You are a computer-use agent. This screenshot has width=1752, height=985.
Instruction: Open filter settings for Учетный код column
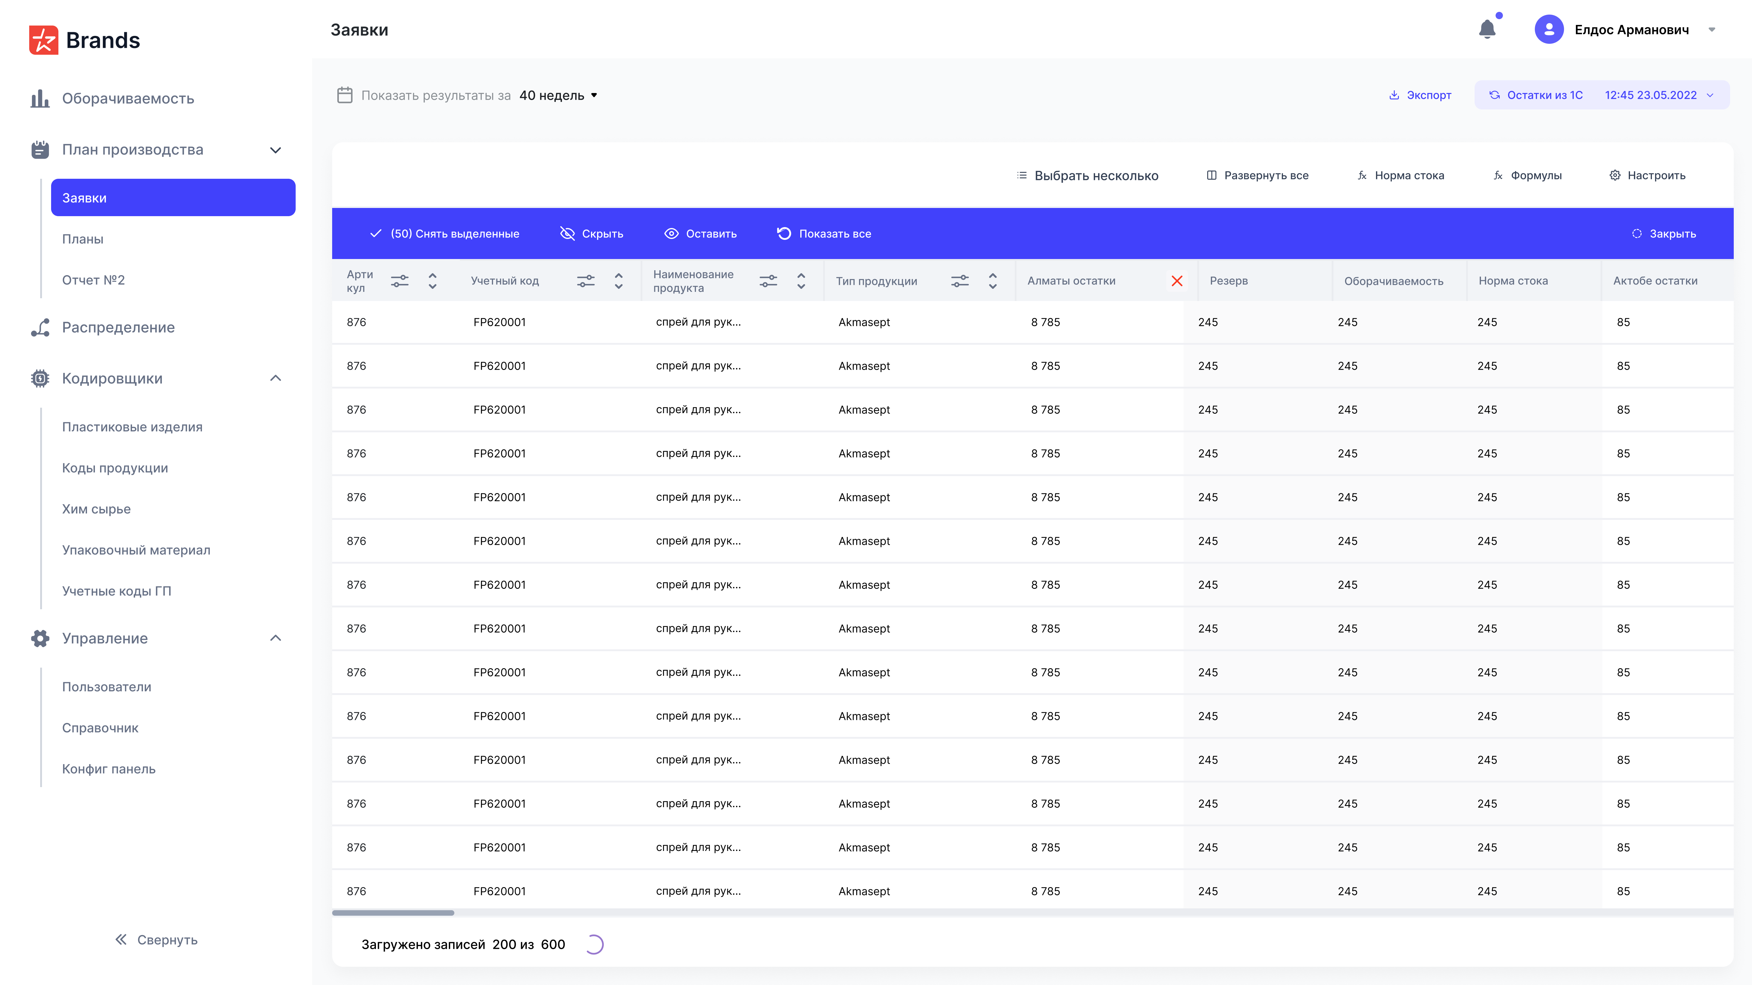pyautogui.click(x=586, y=281)
